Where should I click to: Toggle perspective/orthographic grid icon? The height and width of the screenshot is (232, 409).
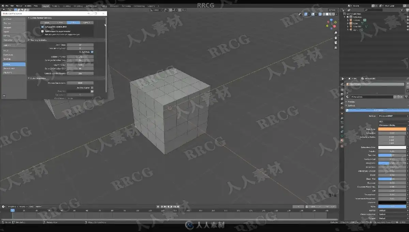point(336,48)
